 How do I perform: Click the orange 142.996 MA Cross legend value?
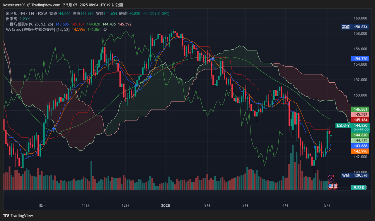pyautogui.click(x=79, y=29)
